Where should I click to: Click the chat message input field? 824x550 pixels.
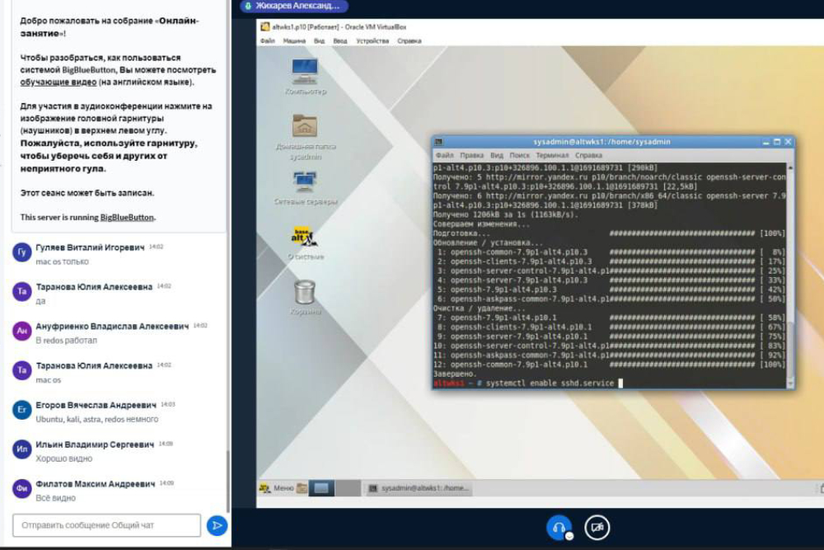(106, 525)
